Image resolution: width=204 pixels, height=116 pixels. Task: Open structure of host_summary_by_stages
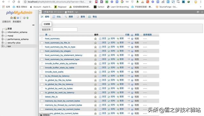(111, 51)
